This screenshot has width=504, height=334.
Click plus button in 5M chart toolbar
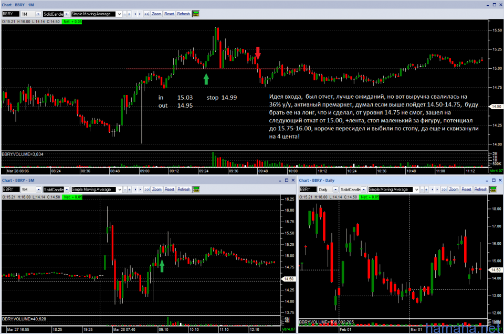click(x=129, y=190)
